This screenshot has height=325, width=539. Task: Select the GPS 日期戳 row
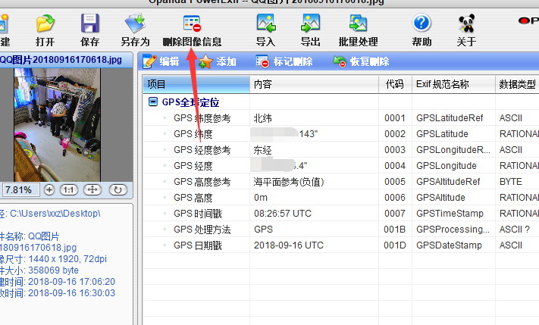pyautogui.click(x=341, y=245)
